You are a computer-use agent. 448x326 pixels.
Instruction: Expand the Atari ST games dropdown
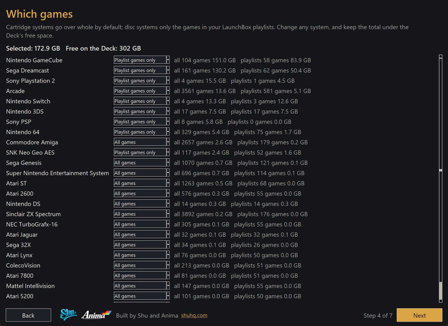[x=142, y=183]
